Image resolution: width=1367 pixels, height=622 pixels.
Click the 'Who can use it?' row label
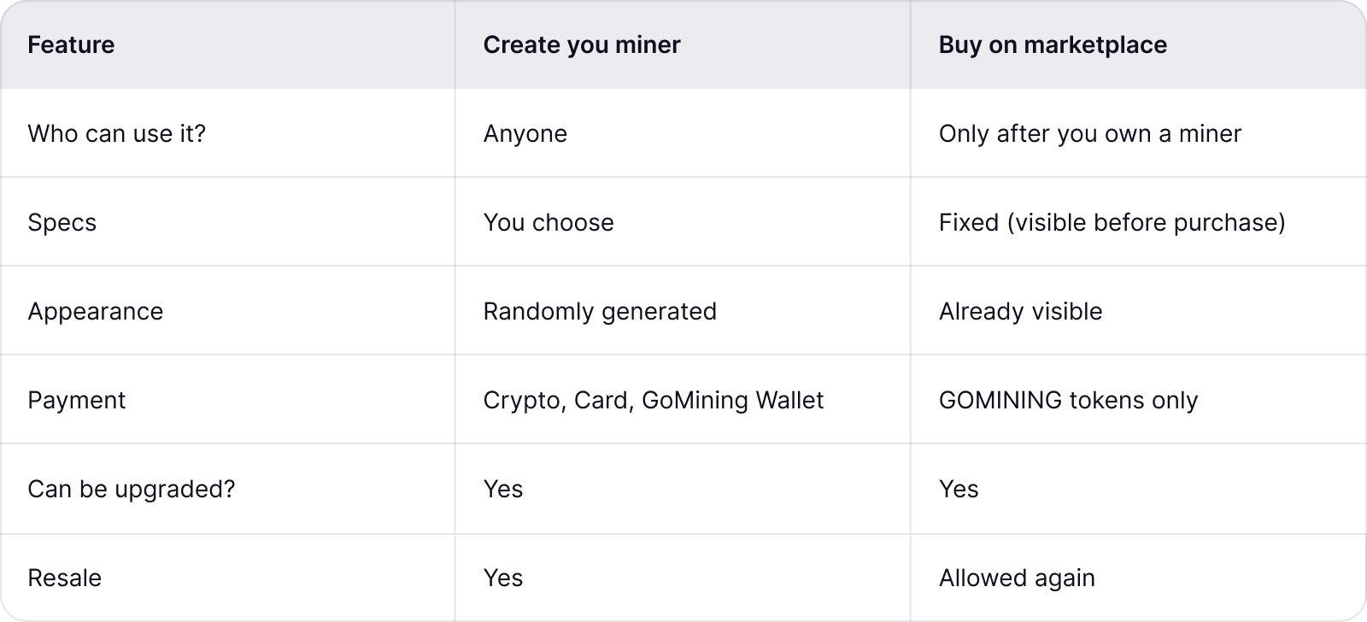coord(116,133)
